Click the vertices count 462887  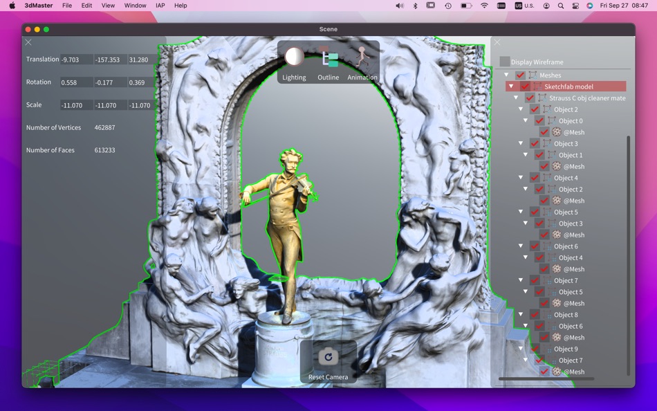(104, 127)
